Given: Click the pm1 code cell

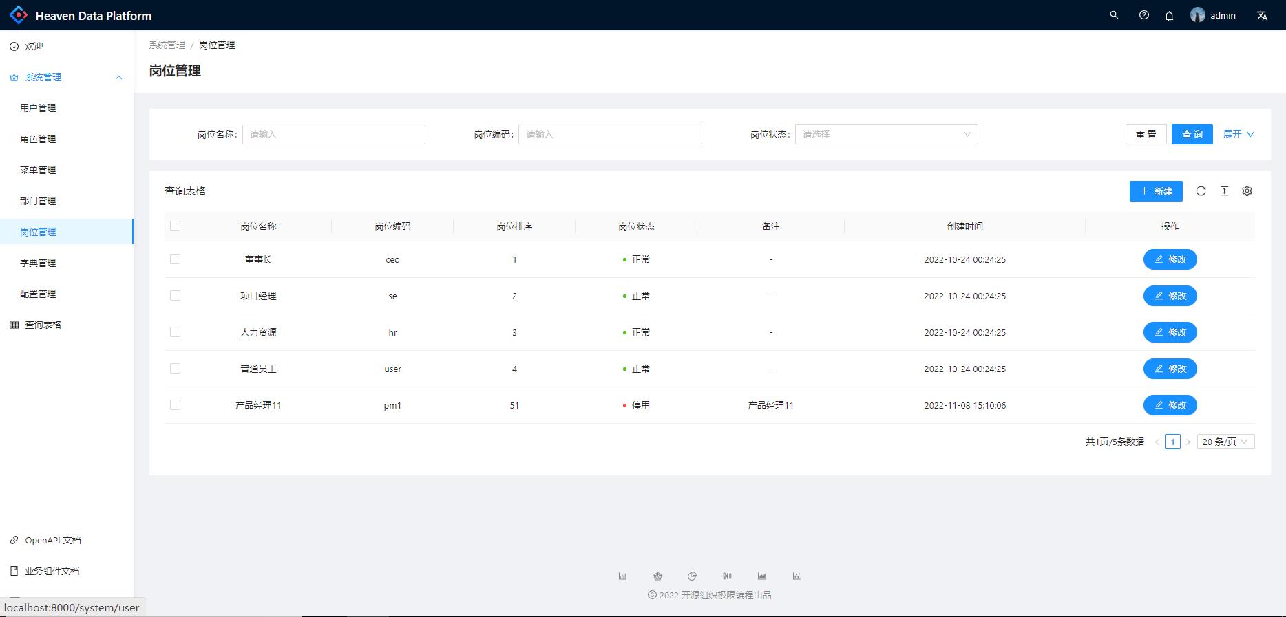Looking at the screenshot, I should tap(392, 405).
